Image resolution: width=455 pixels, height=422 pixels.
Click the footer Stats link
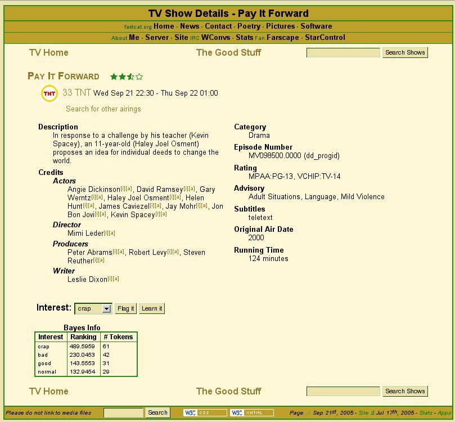pyautogui.click(x=426, y=412)
